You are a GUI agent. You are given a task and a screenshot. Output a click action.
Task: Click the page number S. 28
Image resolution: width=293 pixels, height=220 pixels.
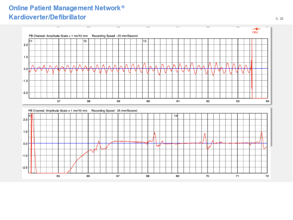279,19
